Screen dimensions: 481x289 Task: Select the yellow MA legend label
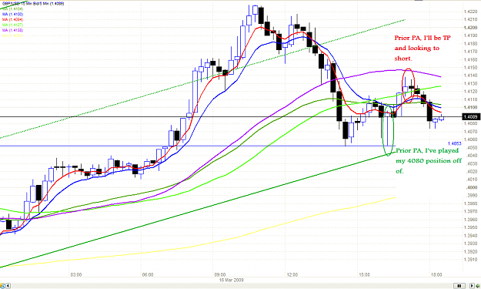click(x=12, y=35)
